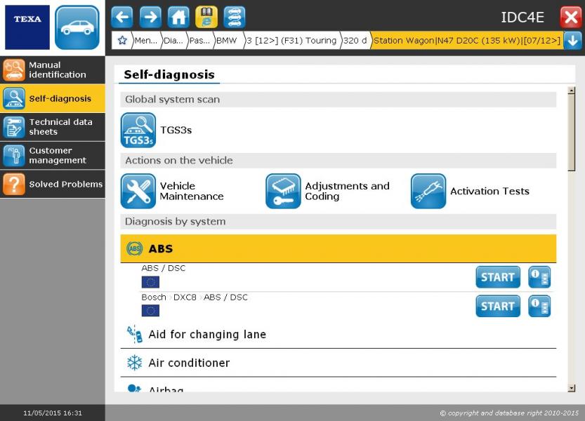Select Self-diagnosis in the sidebar
Image resolution: width=585 pixels, height=421 pixels.
53,98
